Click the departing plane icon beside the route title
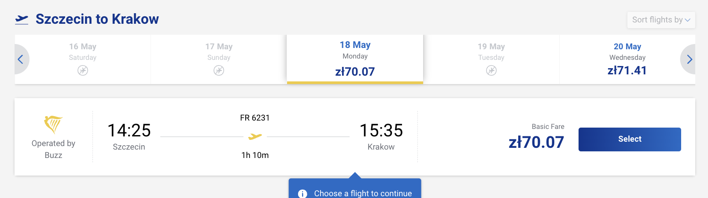The height and width of the screenshot is (198, 708). (x=22, y=19)
